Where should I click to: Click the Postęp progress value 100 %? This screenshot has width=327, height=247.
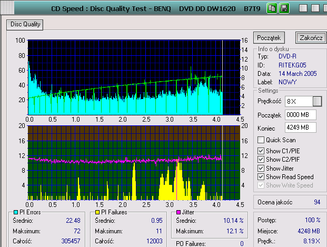click(x=312, y=220)
